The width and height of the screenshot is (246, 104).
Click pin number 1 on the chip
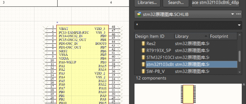(x=53, y=27)
